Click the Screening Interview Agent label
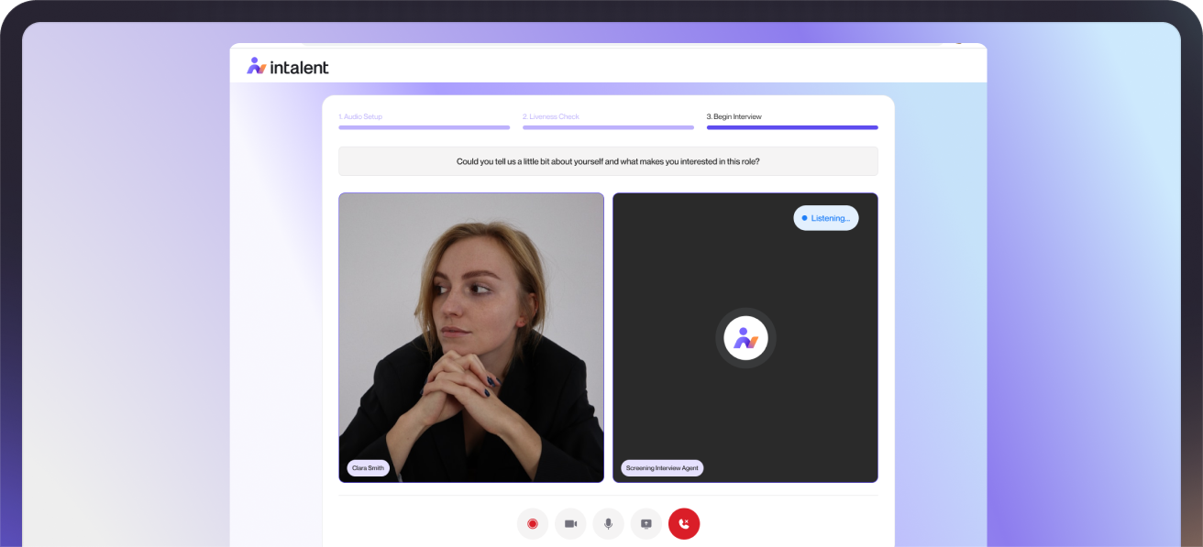 [662, 468]
